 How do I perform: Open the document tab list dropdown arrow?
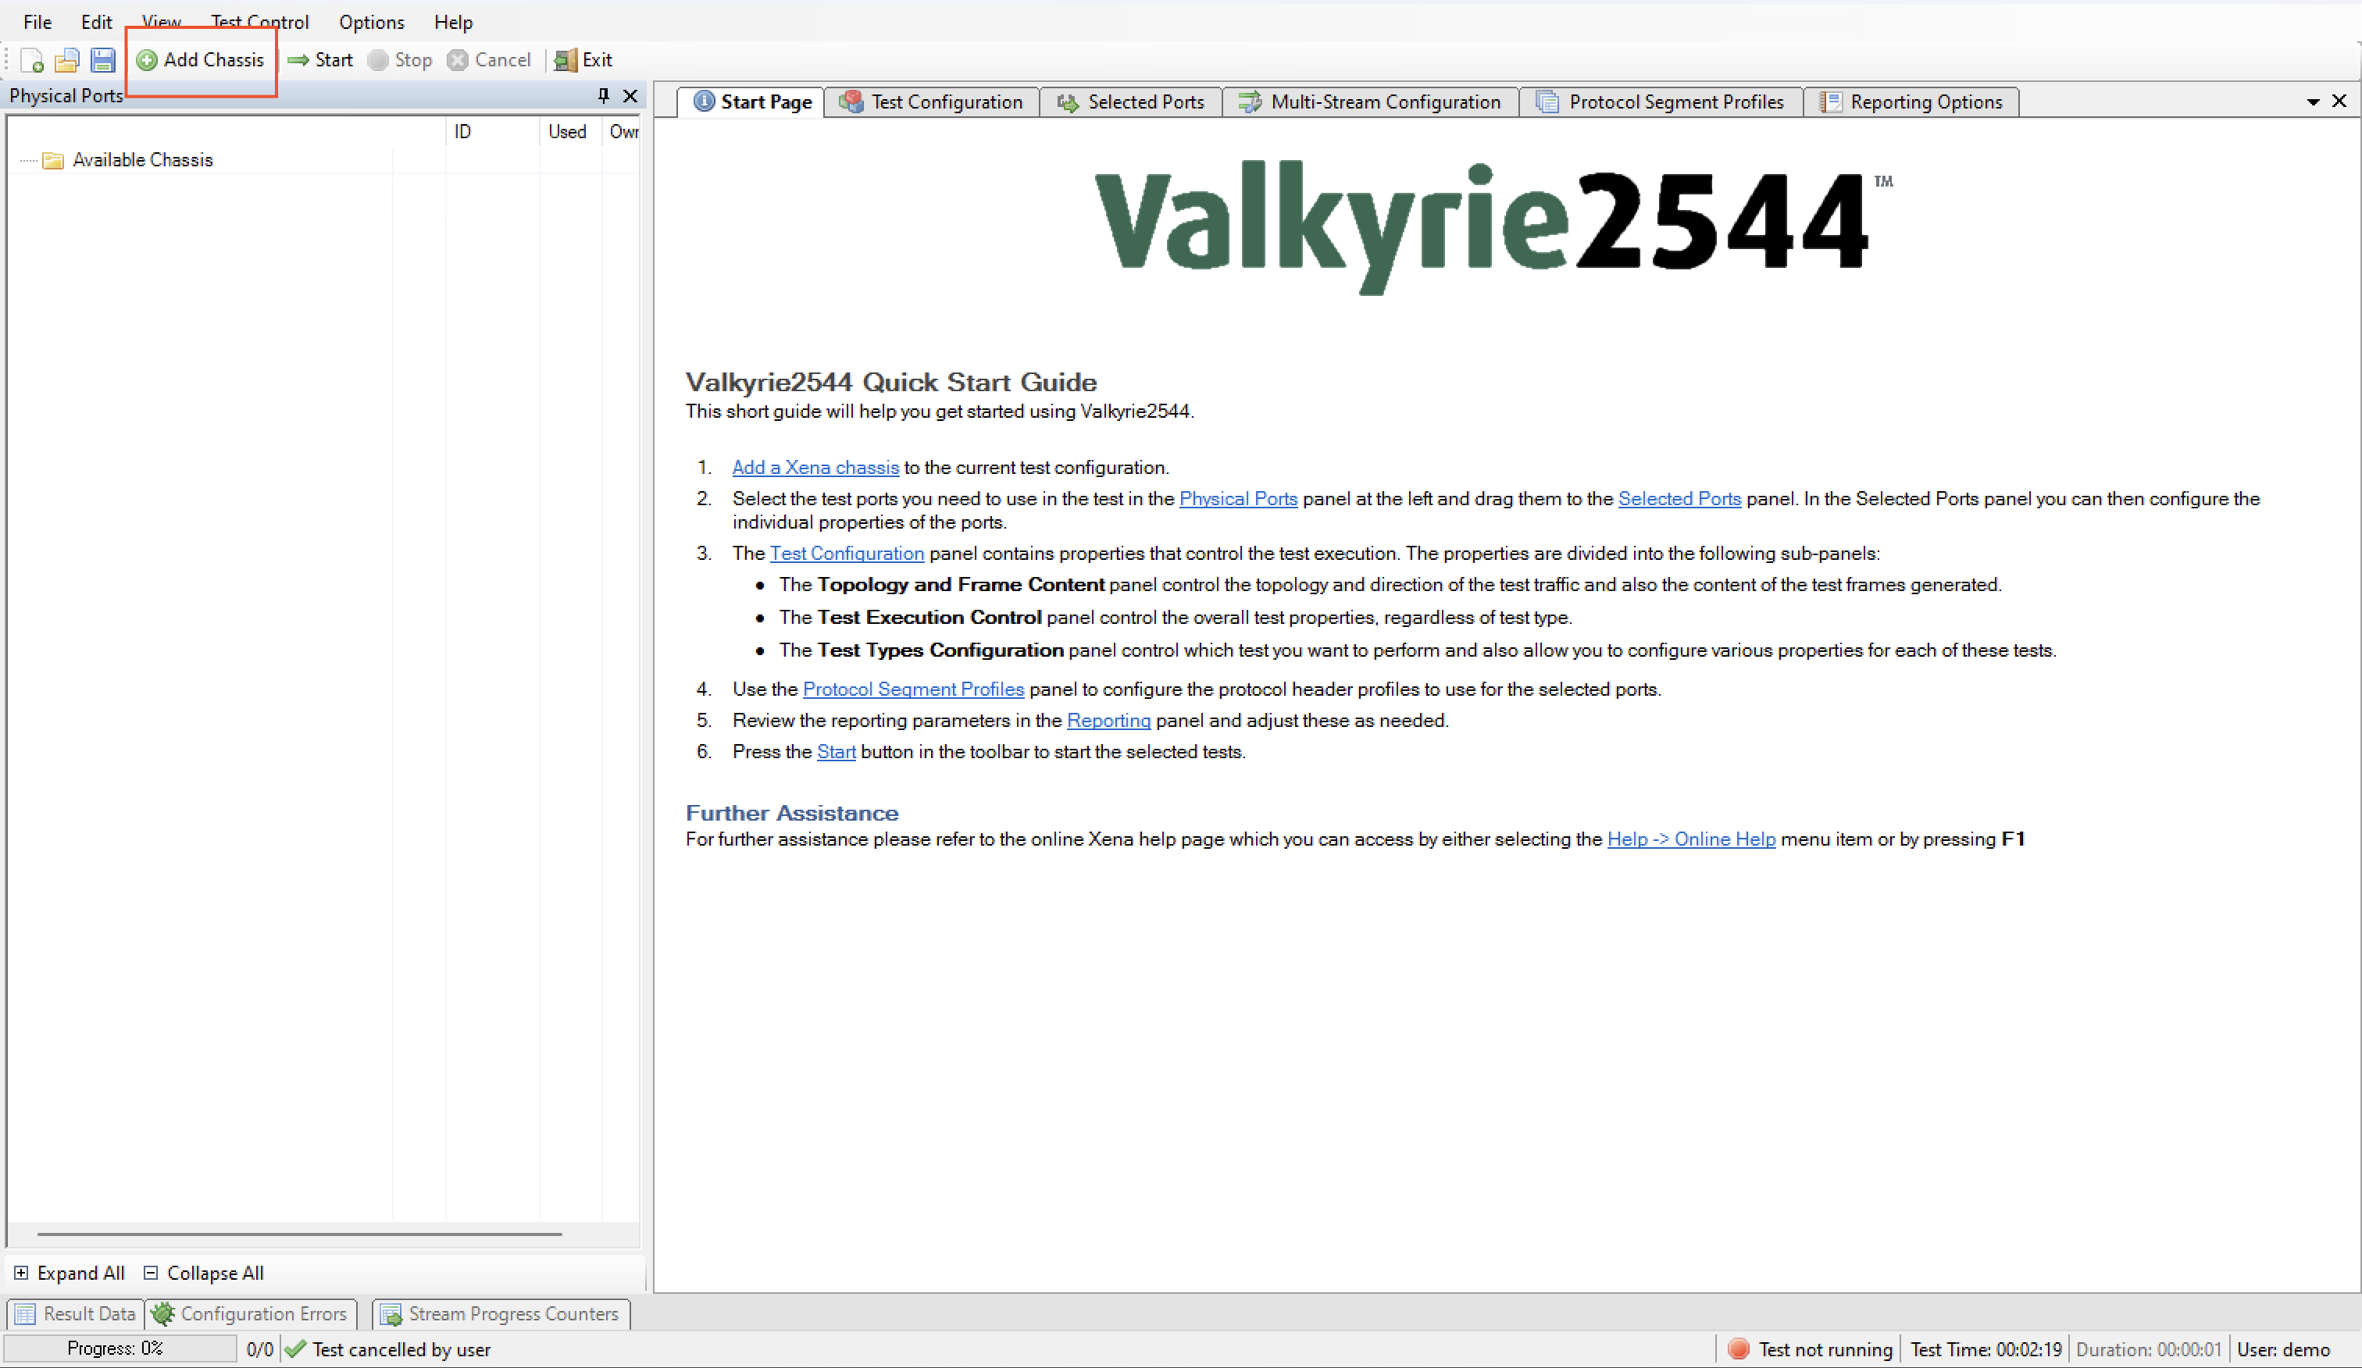(2312, 102)
